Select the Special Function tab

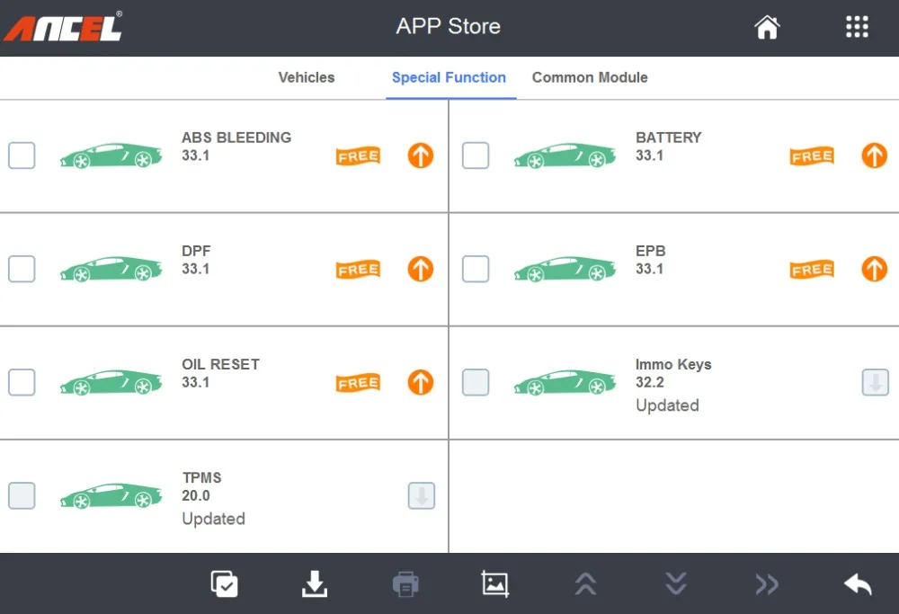click(449, 77)
